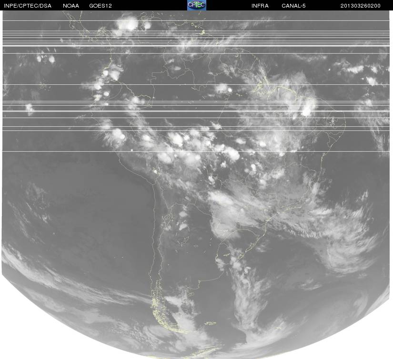Click the INPE/CPTEC/DSA header text
Screen dimensions: 393x359
[28, 6]
